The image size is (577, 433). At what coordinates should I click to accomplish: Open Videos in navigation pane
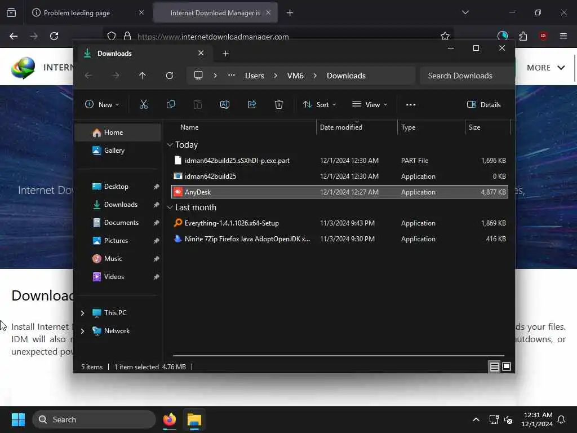tap(118, 276)
